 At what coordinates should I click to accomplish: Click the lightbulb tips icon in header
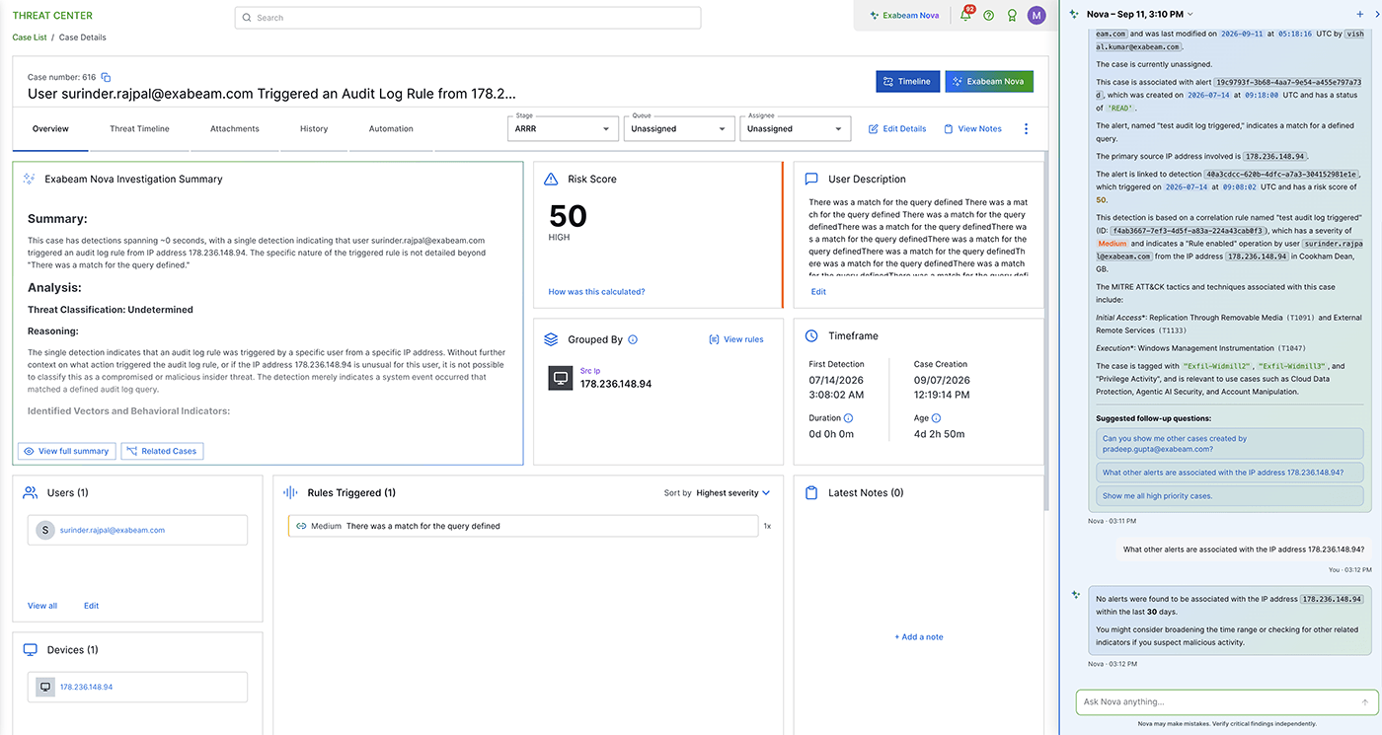coord(1012,16)
